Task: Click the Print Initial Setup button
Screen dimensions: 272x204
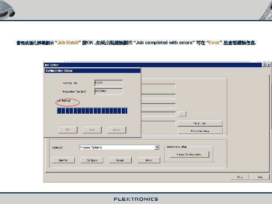Action: 200,131
